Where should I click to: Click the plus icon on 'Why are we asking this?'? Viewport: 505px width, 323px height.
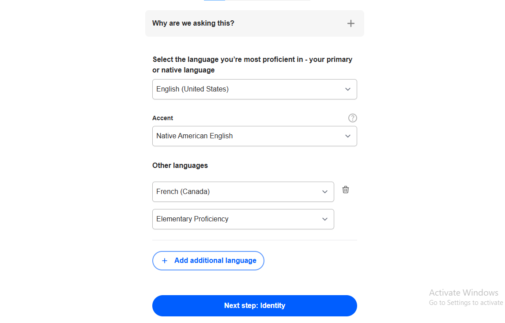[x=350, y=23]
